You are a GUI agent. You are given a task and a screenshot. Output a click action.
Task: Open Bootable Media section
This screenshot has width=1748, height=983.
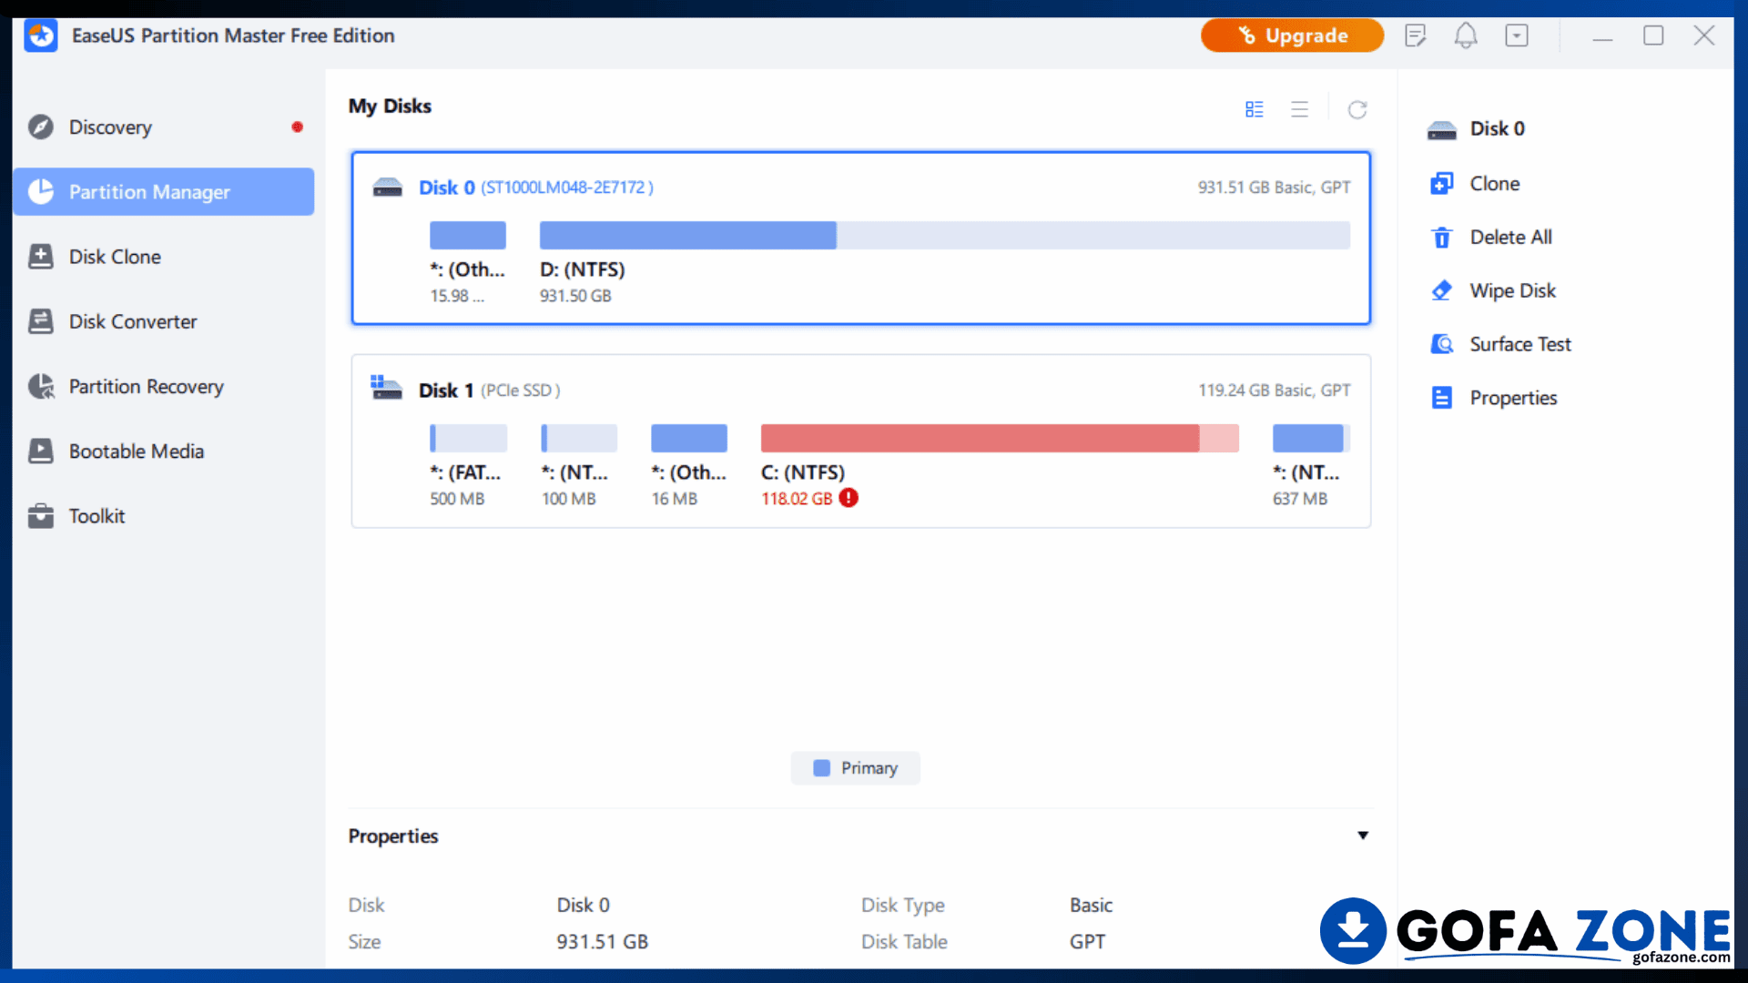(164, 451)
